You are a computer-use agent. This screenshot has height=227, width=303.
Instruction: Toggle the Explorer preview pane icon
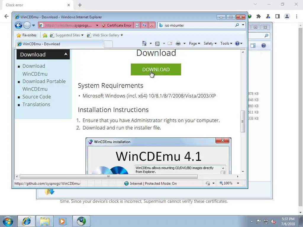(253, 46)
